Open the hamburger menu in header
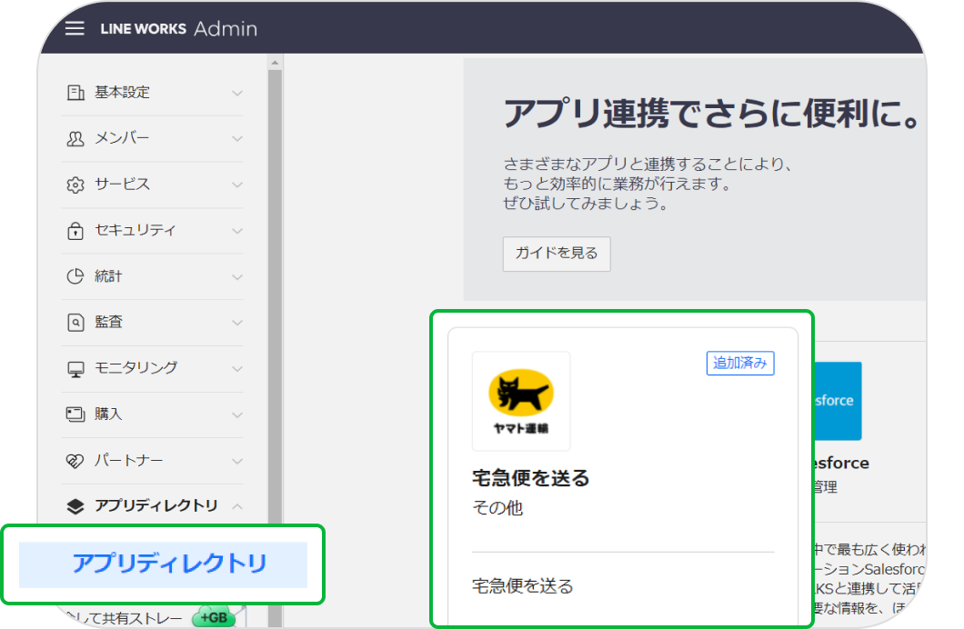Viewport: 964px width, 629px height. [x=75, y=28]
